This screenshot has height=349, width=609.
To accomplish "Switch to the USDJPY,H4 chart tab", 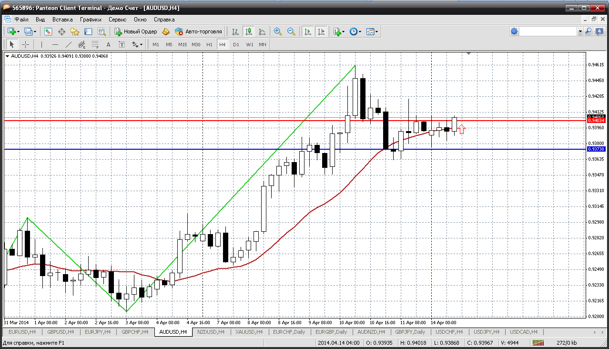I will point(486,332).
